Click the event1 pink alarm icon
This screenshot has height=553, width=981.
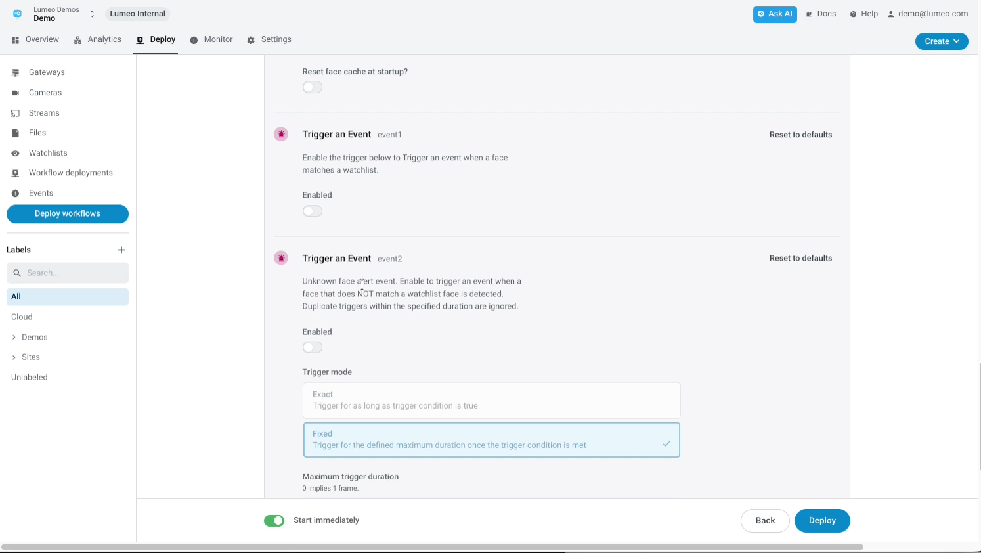281,134
